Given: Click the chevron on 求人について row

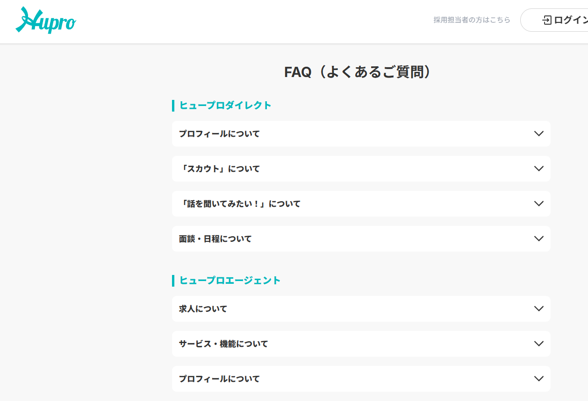Looking at the screenshot, I should tap(538, 309).
